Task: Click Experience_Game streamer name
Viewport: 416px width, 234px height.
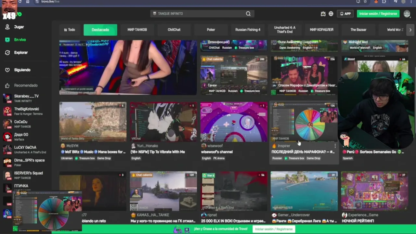Action: click(x=363, y=215)
